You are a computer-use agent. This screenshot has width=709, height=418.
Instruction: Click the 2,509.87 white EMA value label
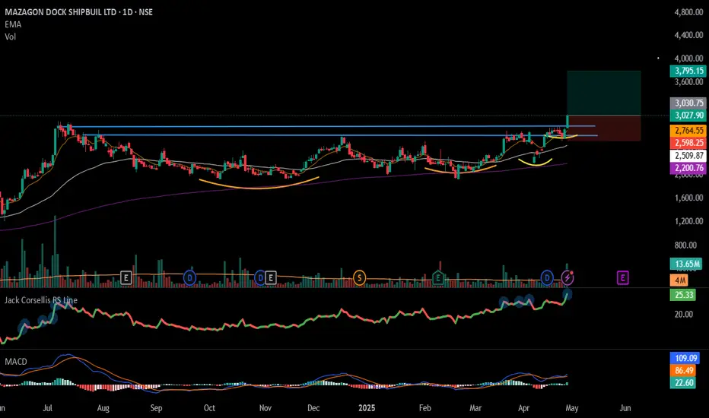click(688, 156)
